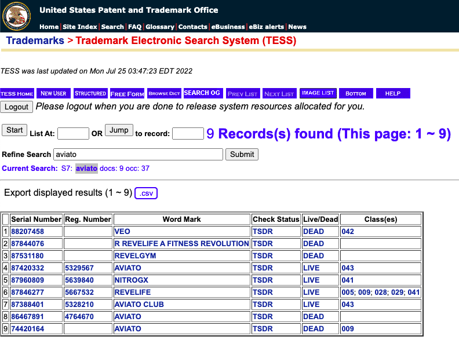Open R REVELIFE A FITNESS REVOLUTION mark
Viewport: 459px width, 340px height.
181,244
